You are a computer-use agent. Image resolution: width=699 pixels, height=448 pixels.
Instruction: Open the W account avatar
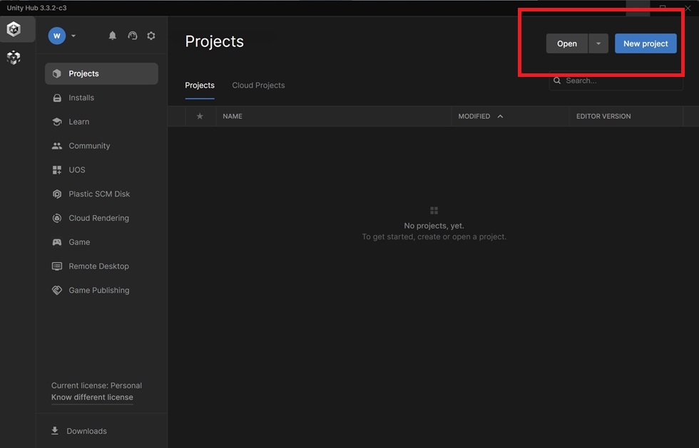click(57, 36)
